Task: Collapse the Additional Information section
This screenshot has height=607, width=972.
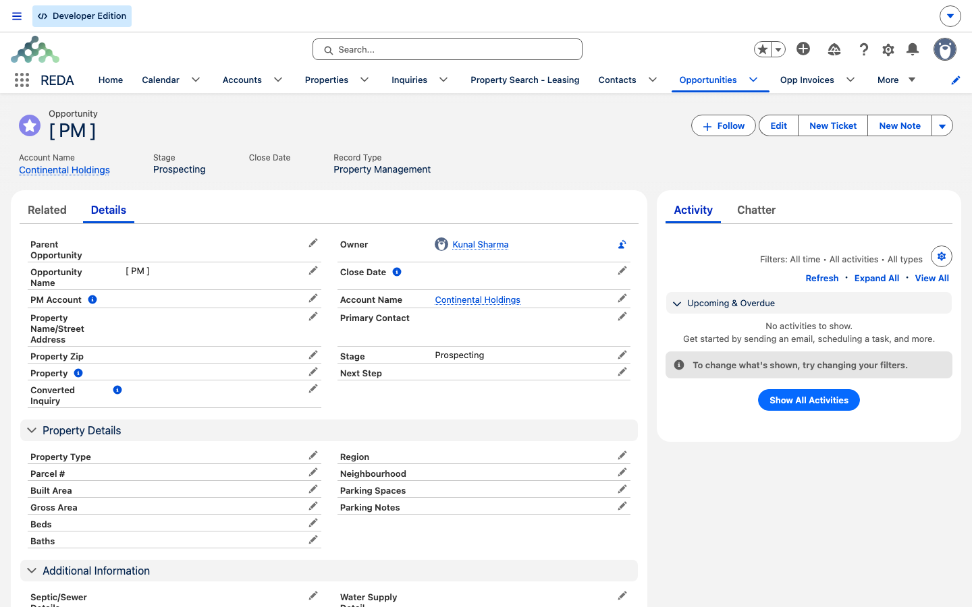Action: coord(32,571)
